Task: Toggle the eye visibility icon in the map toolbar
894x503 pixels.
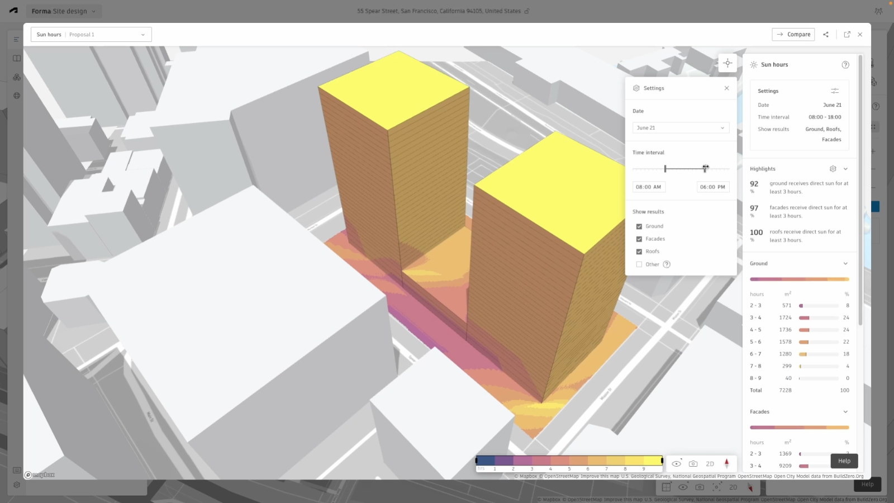Action: [677, 463]
